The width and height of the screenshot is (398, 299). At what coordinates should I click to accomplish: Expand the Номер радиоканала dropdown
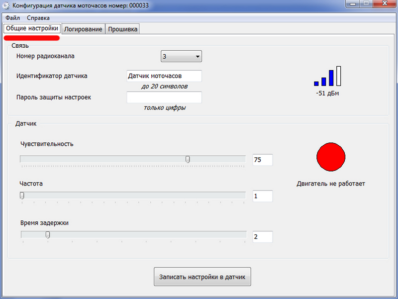coord(181,56)
